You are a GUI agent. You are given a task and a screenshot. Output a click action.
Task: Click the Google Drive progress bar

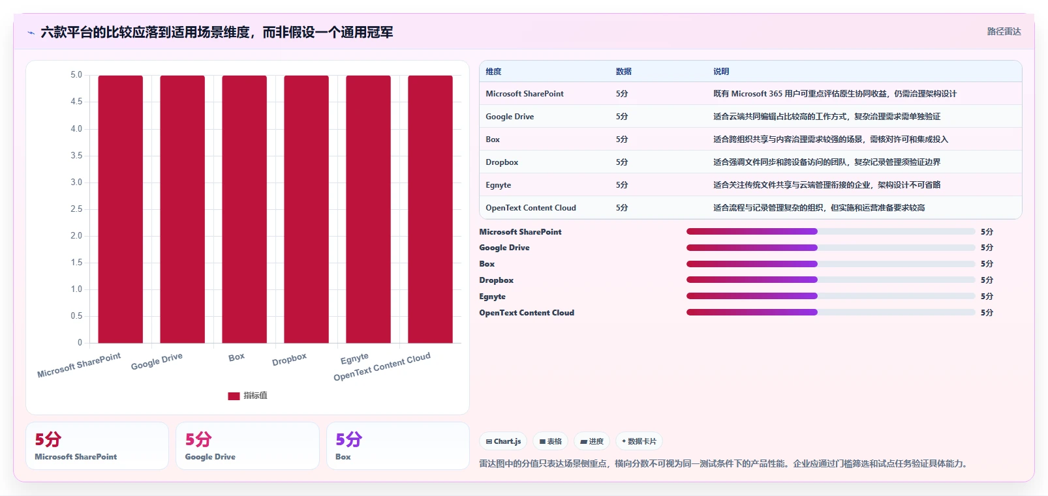click(831, 248)
